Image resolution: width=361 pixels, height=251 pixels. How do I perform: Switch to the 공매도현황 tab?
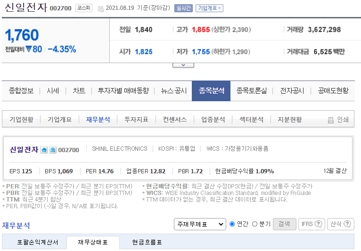333,90
